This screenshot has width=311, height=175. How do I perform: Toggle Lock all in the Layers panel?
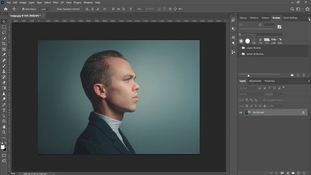point(264,106)
